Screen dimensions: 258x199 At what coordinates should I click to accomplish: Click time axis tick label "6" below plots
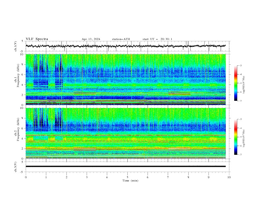point(148,177)
